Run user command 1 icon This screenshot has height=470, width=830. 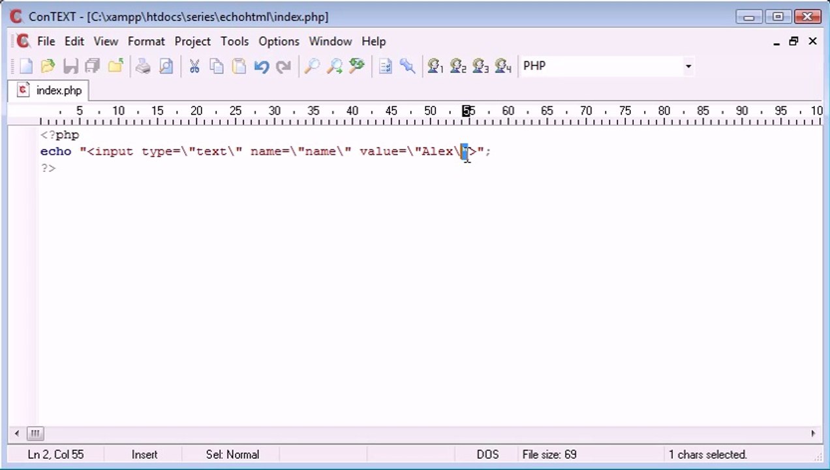435,66
